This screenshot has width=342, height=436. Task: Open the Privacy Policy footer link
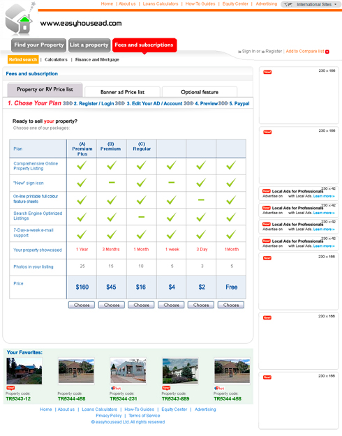[x=109, y=416]
